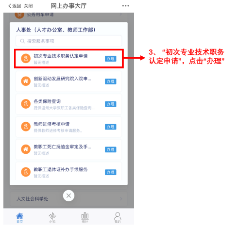The width and height of the screenshot is (238, 227).
Task: Open the three-dot more menu
Action: [125, 6]
